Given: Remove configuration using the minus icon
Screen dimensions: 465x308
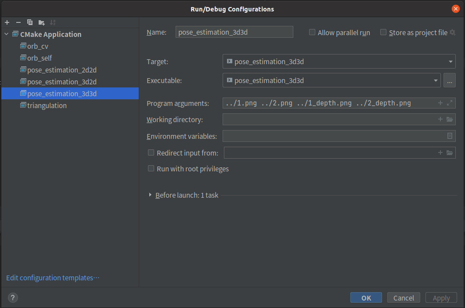Looking at the screenshot, I should (18, 22).
